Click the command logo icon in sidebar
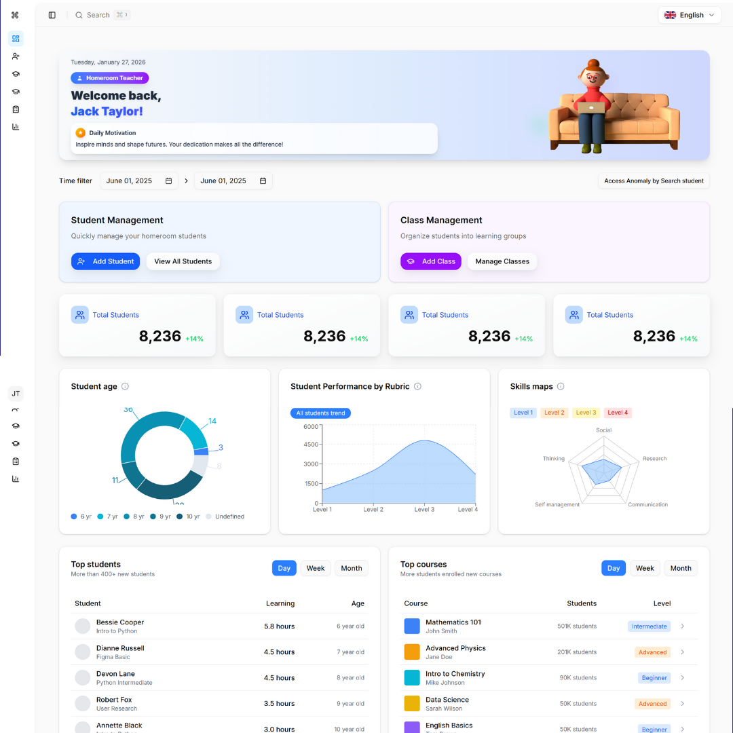733x733 pixels. (15, 15)
